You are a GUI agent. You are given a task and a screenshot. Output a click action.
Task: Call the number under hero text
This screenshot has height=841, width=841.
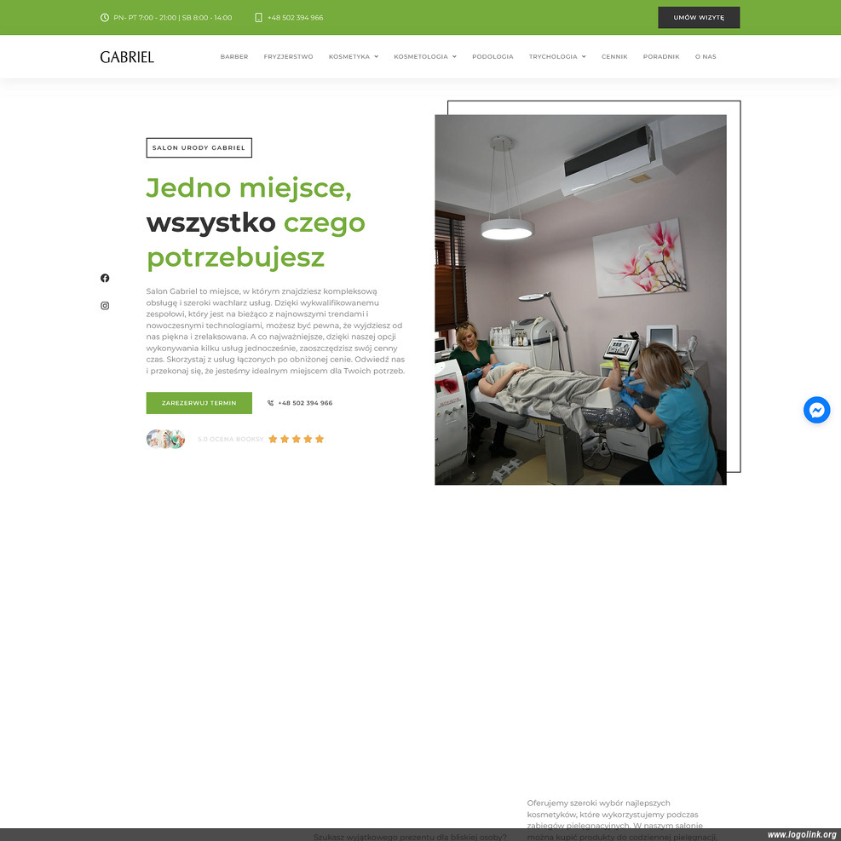(305, 403)
